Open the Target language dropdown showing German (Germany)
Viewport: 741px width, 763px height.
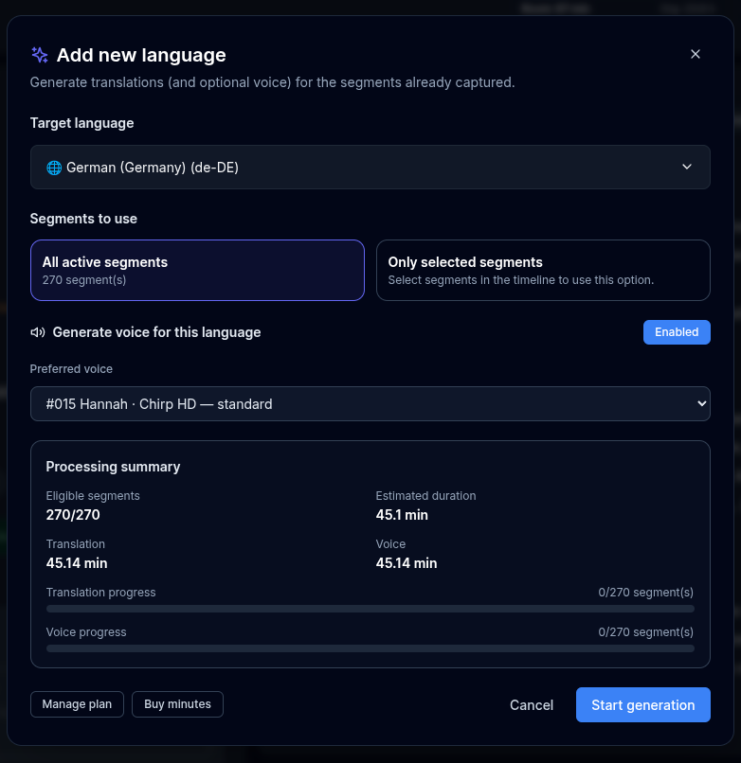coord(370,168)
